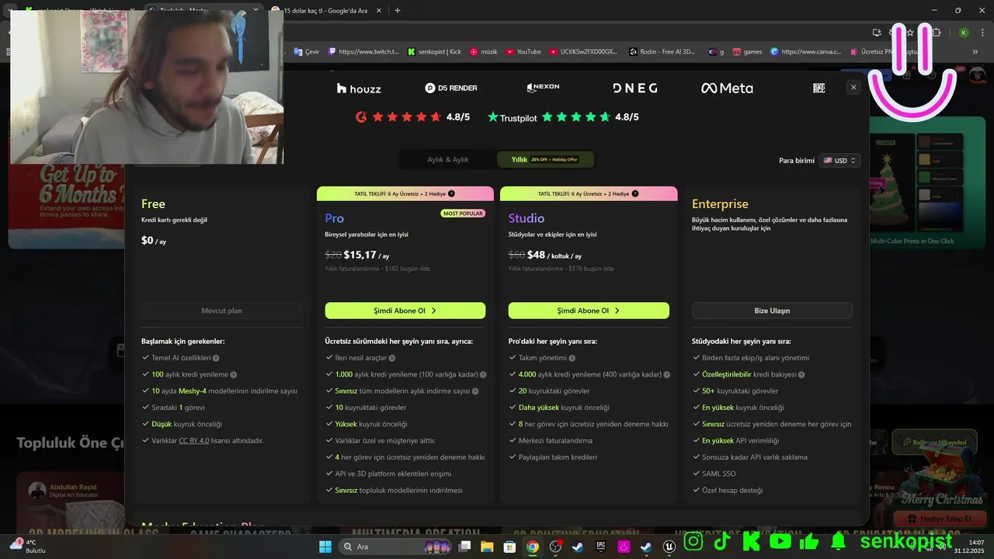The image size is (994, 559).
Task: Click the D5 RENDER logo
Action: (451, 88)
